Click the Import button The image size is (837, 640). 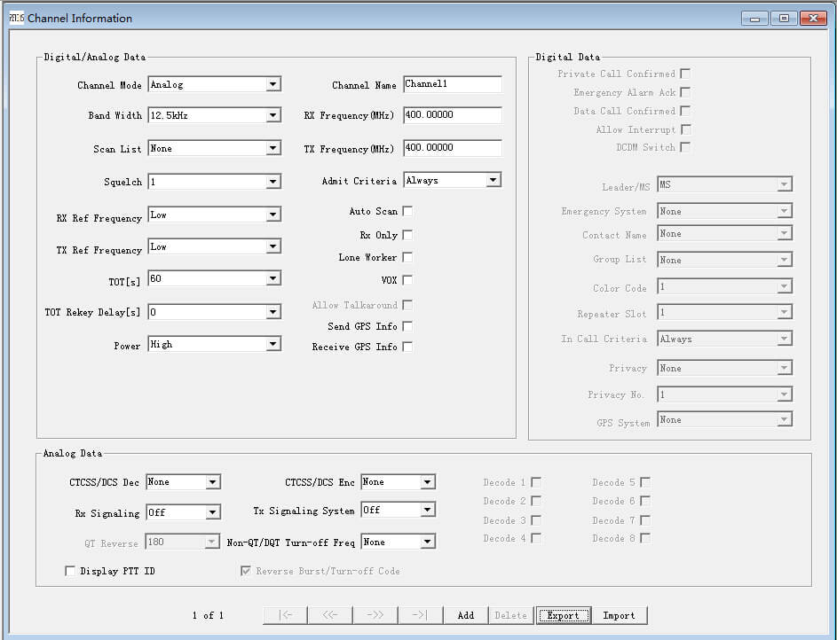[619, 615]
